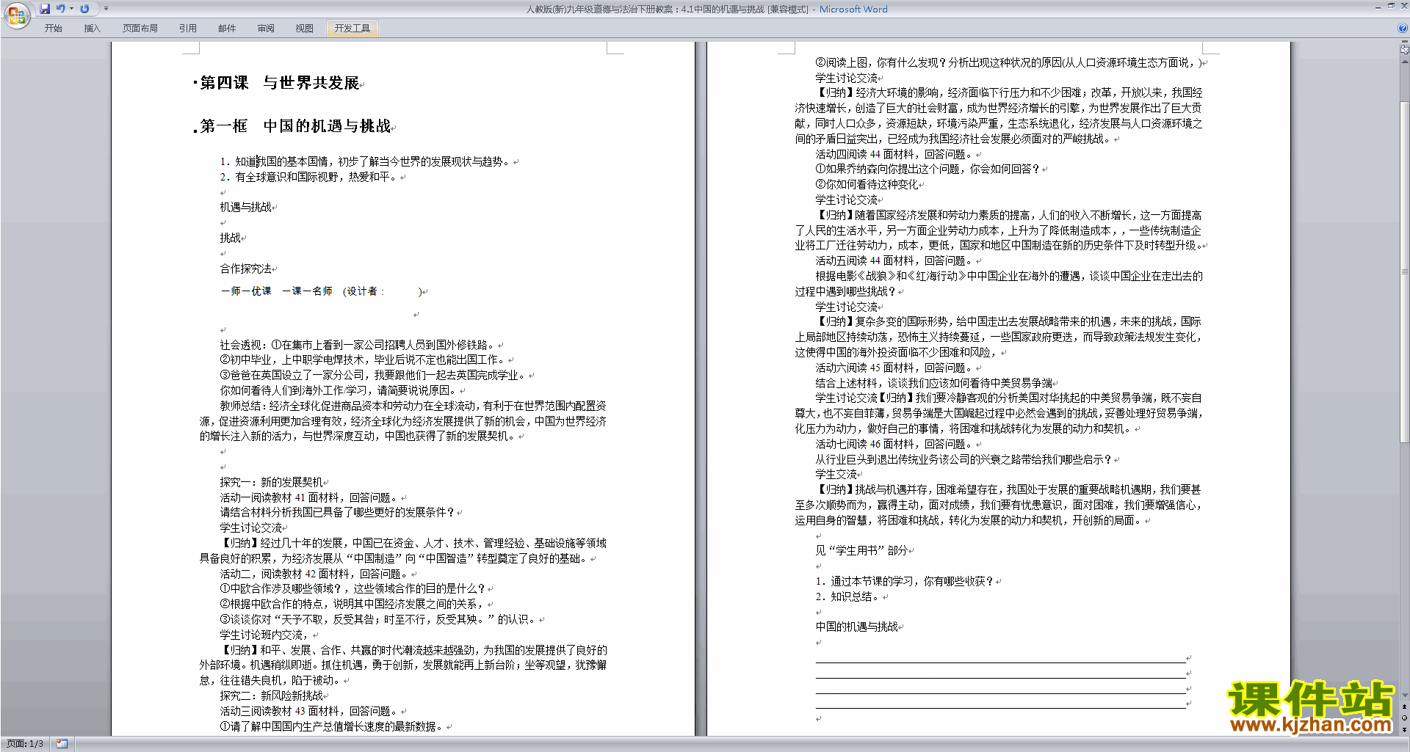
Task: Close the Word window
Action: 1403,6
